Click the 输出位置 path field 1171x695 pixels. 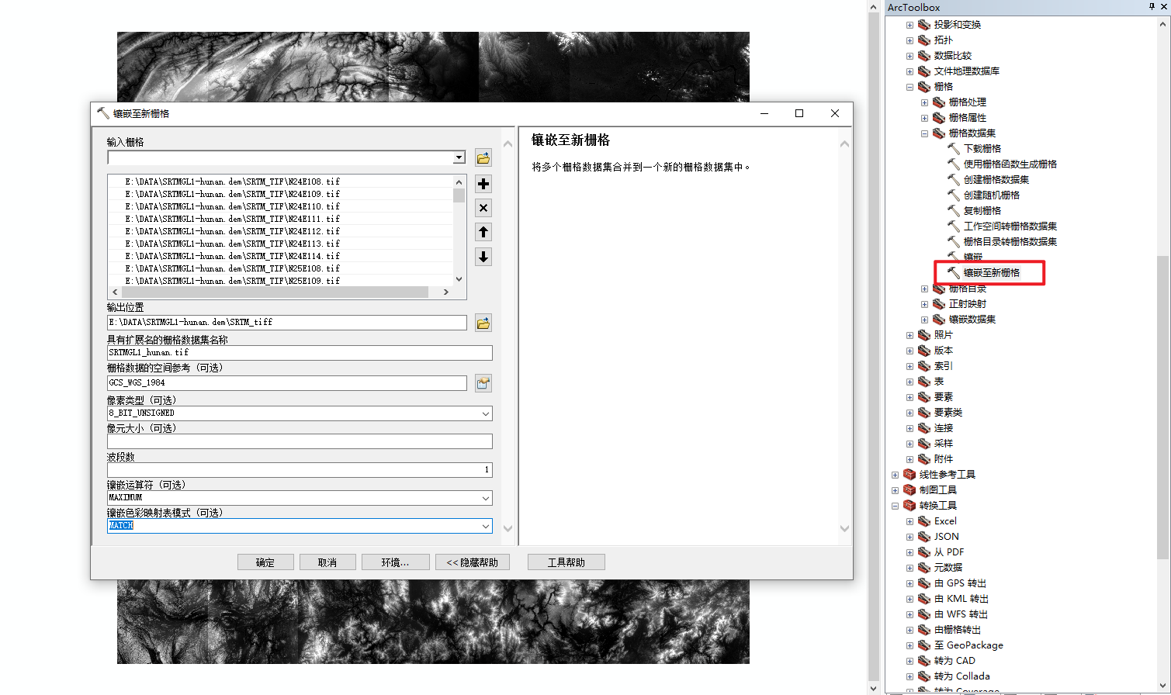point(287,322)
